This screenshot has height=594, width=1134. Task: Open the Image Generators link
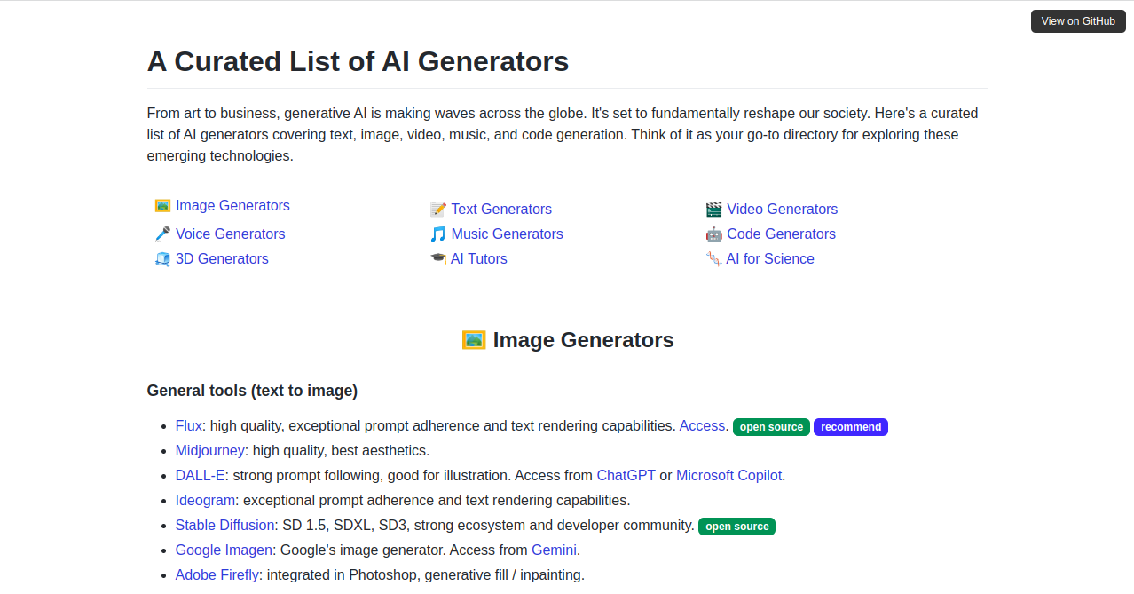point(232,206)
